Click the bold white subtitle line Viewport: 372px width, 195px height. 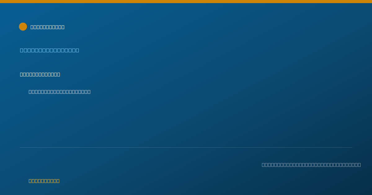[40, 74]
